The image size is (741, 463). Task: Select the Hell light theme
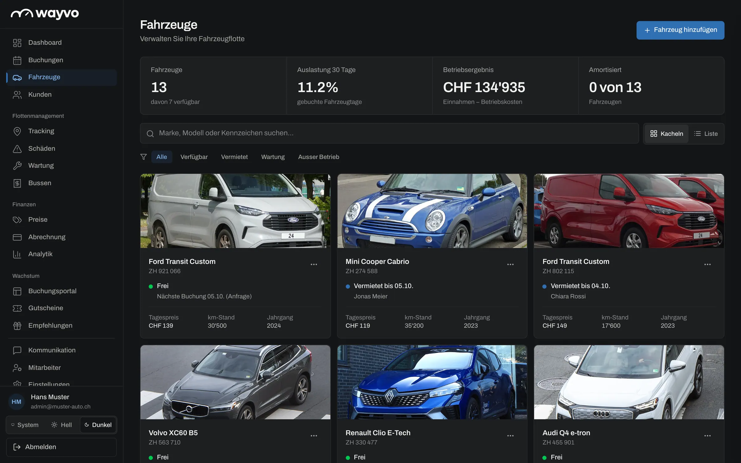tap(61, 425)
